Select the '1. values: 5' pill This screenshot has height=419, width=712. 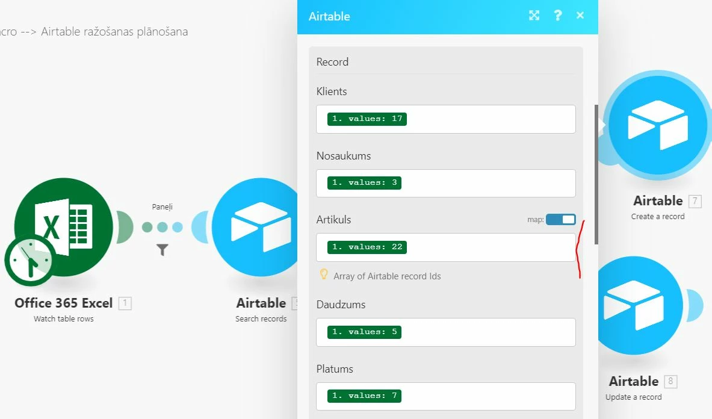click(364, 332)
